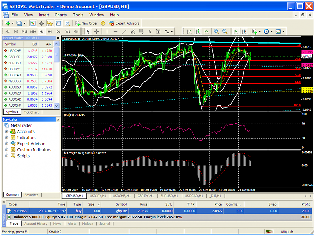The image size is (315, 236).
Task: Open the Tools menu
Action: pos(78,15)
